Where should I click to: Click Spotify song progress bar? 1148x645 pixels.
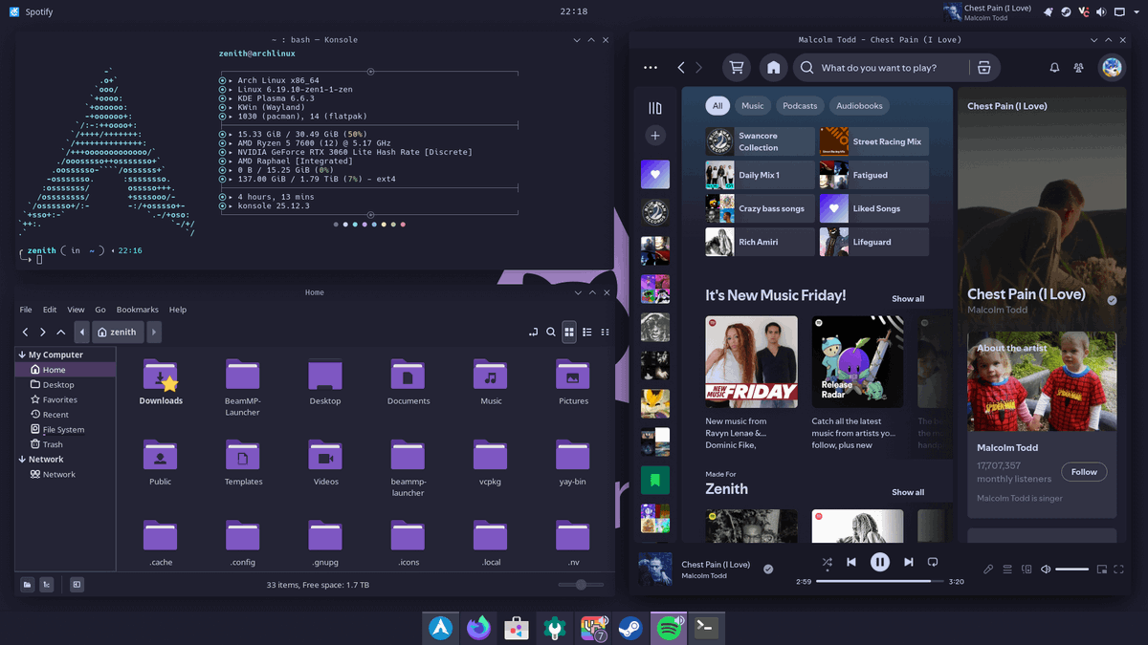coord(880,581)
